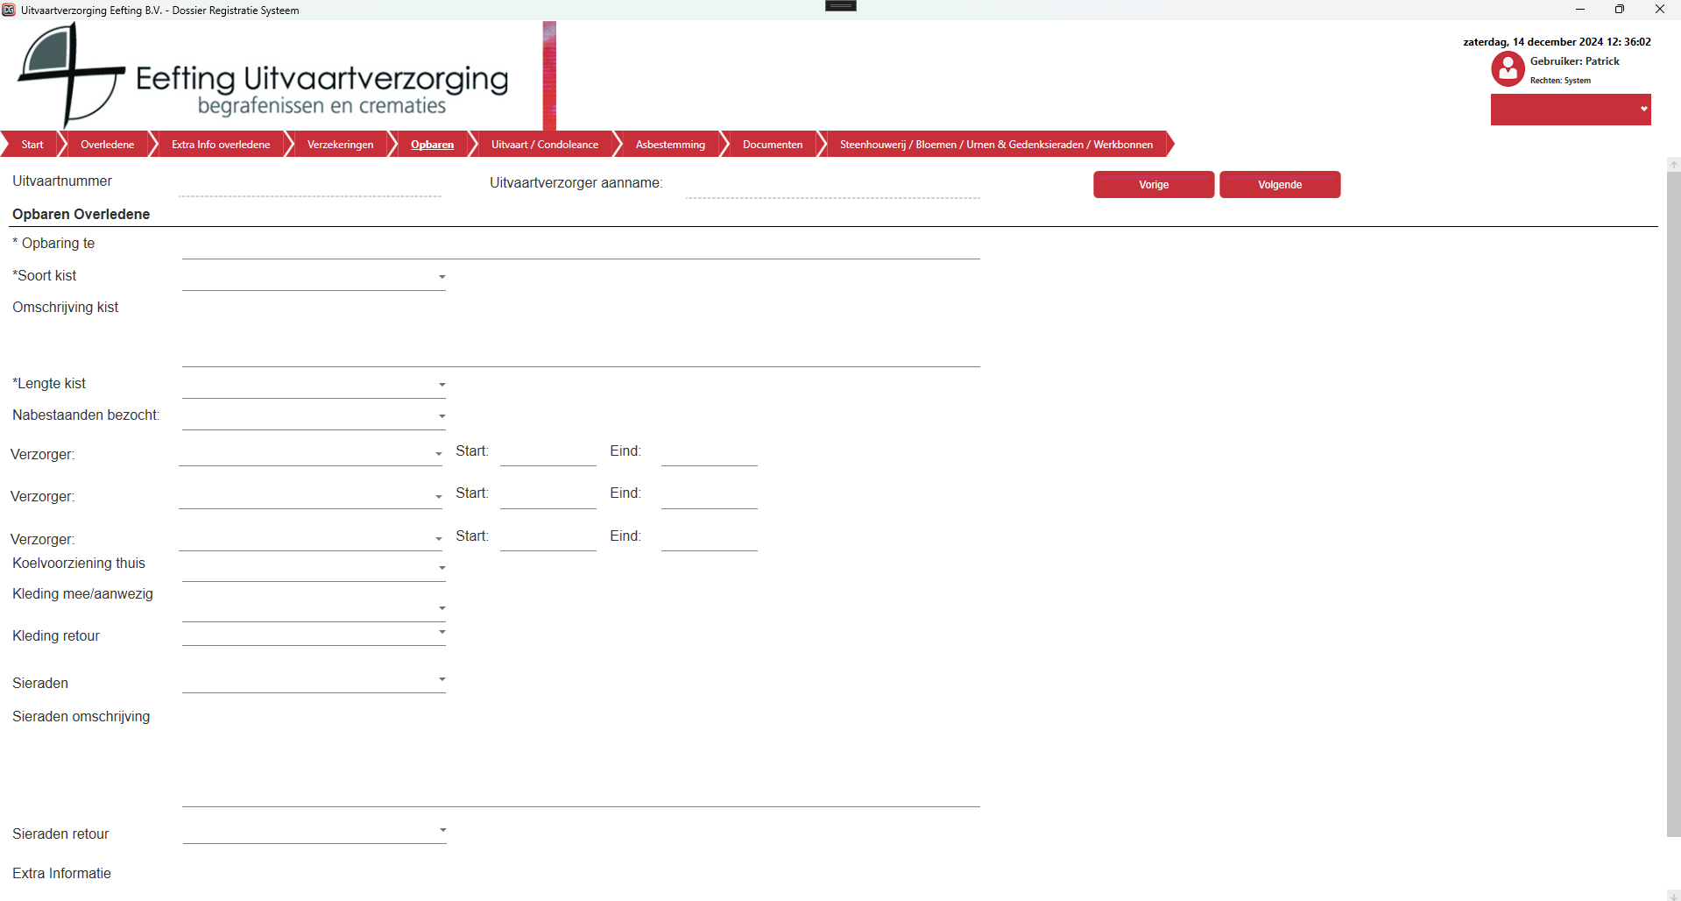
Task: Click the first Verzorger Start time field
Action: click(547, 453)
